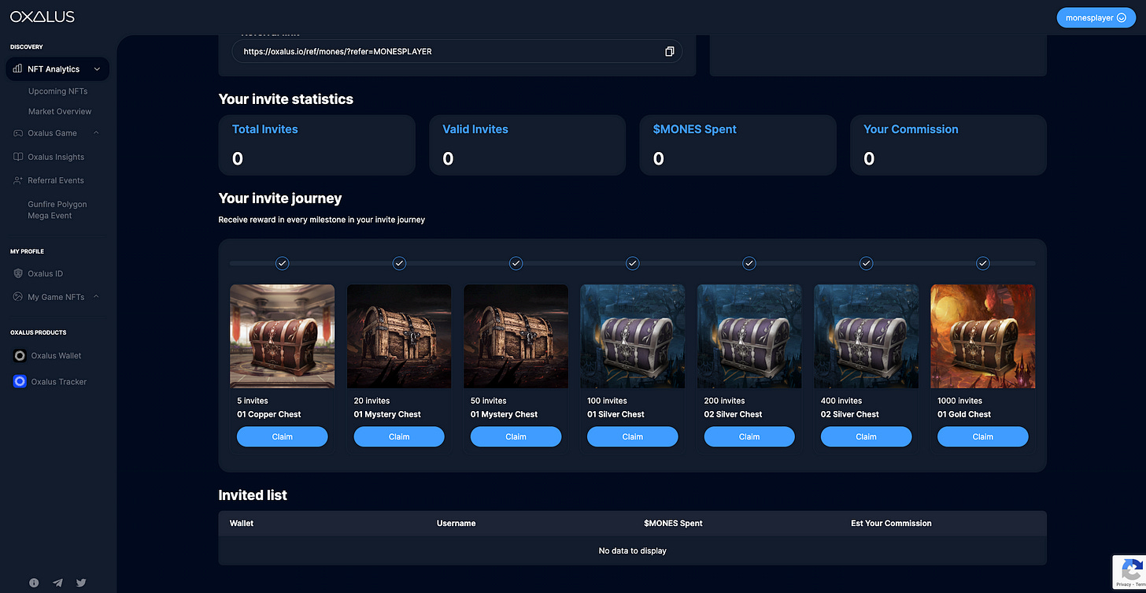
Task: Open the monesplayer account menu
Action: [1096, 17]
